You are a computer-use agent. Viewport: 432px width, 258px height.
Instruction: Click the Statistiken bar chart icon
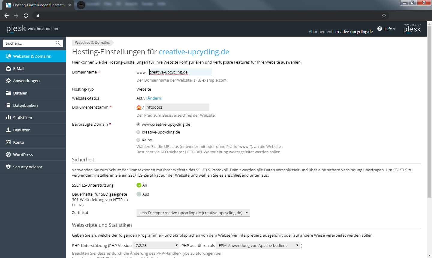8,118
